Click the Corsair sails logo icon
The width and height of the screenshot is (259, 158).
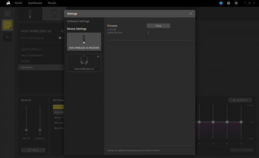8,3
